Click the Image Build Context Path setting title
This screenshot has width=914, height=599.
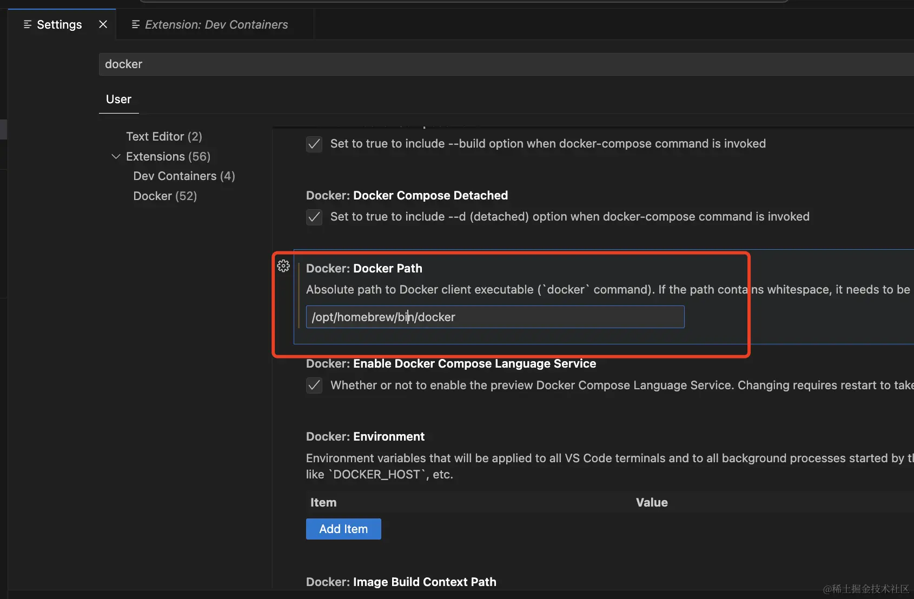coord(401,582)
